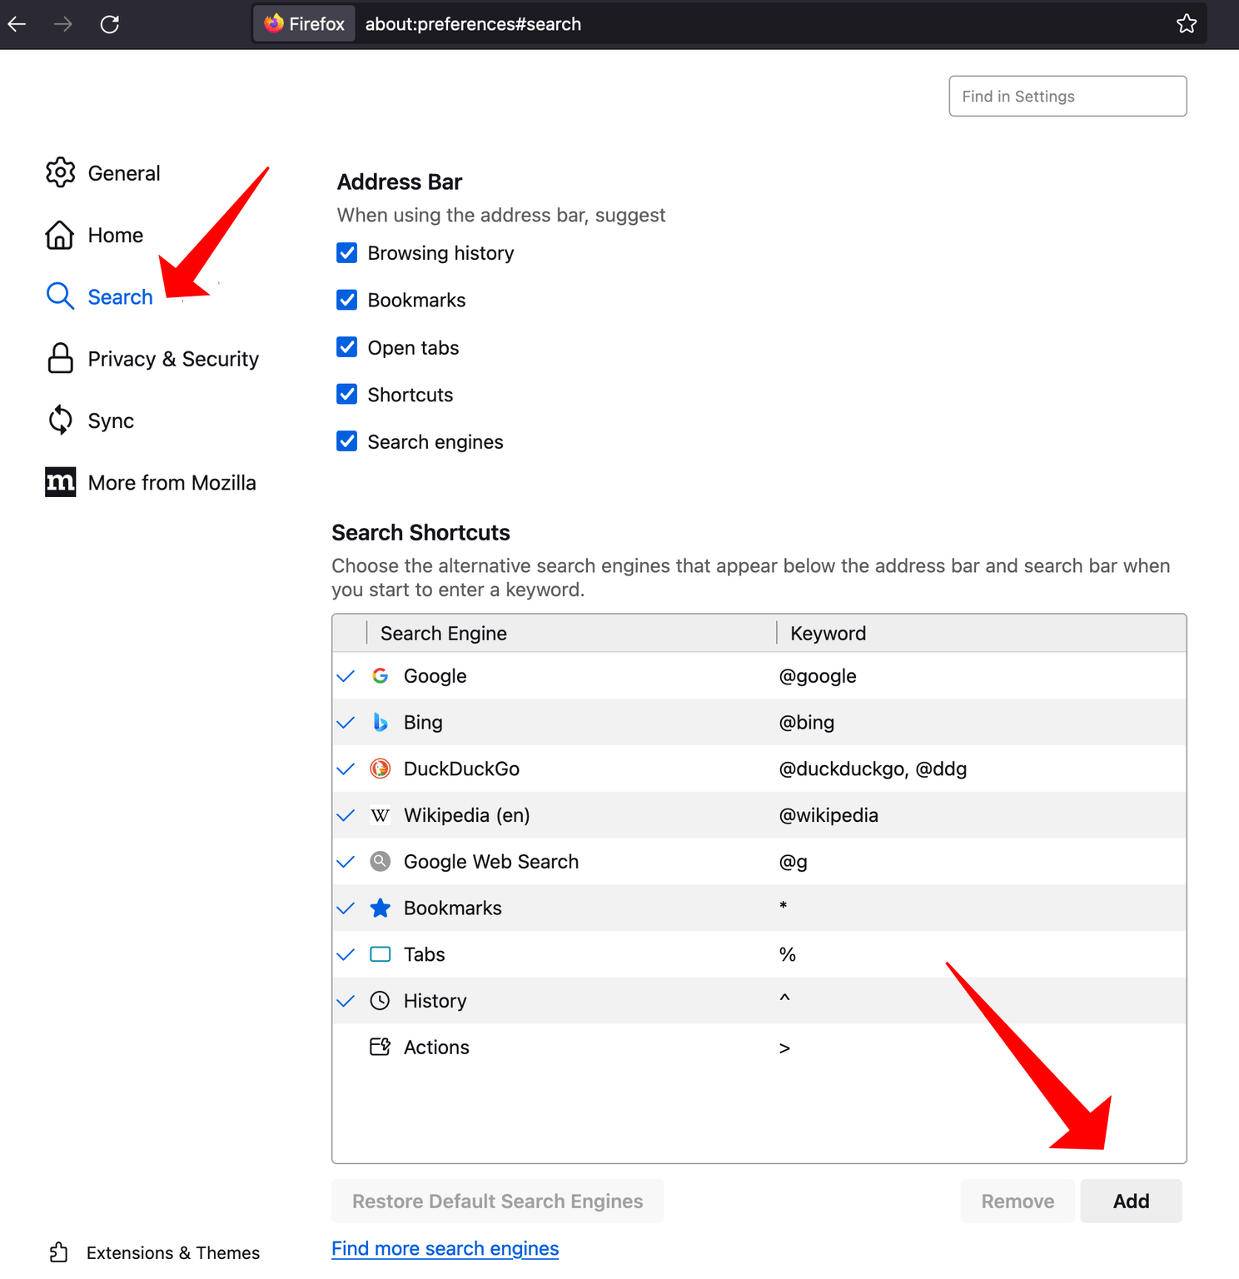This screenshot has height=1279, width=1239.
Task: Click the DuckDuckGo logo icon
Action: [x=381, y=768]
